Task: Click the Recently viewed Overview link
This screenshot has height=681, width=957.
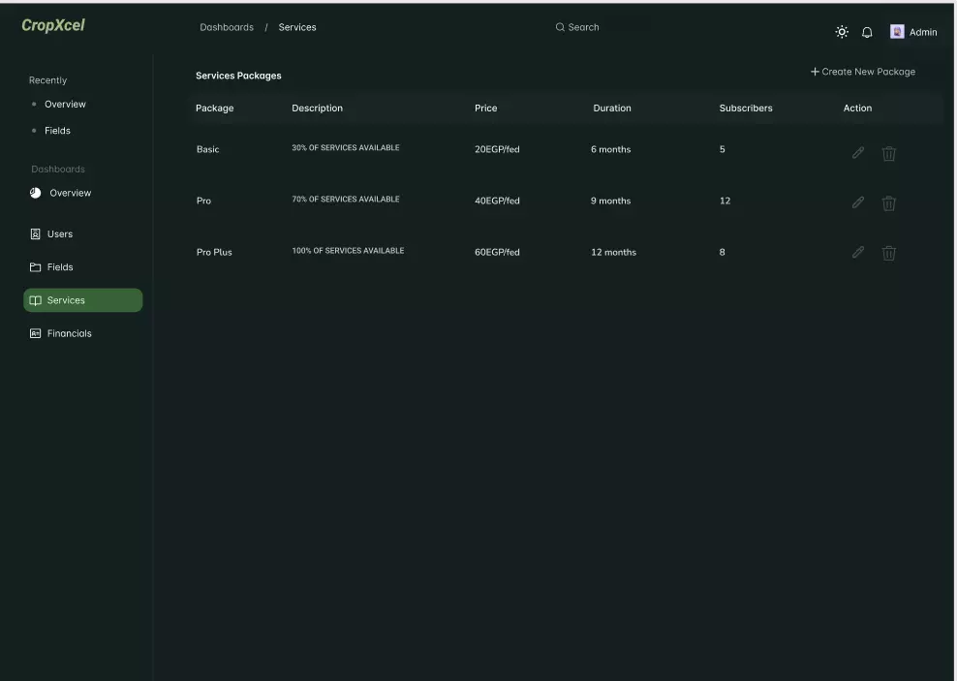Action: (x=65, y=105)
